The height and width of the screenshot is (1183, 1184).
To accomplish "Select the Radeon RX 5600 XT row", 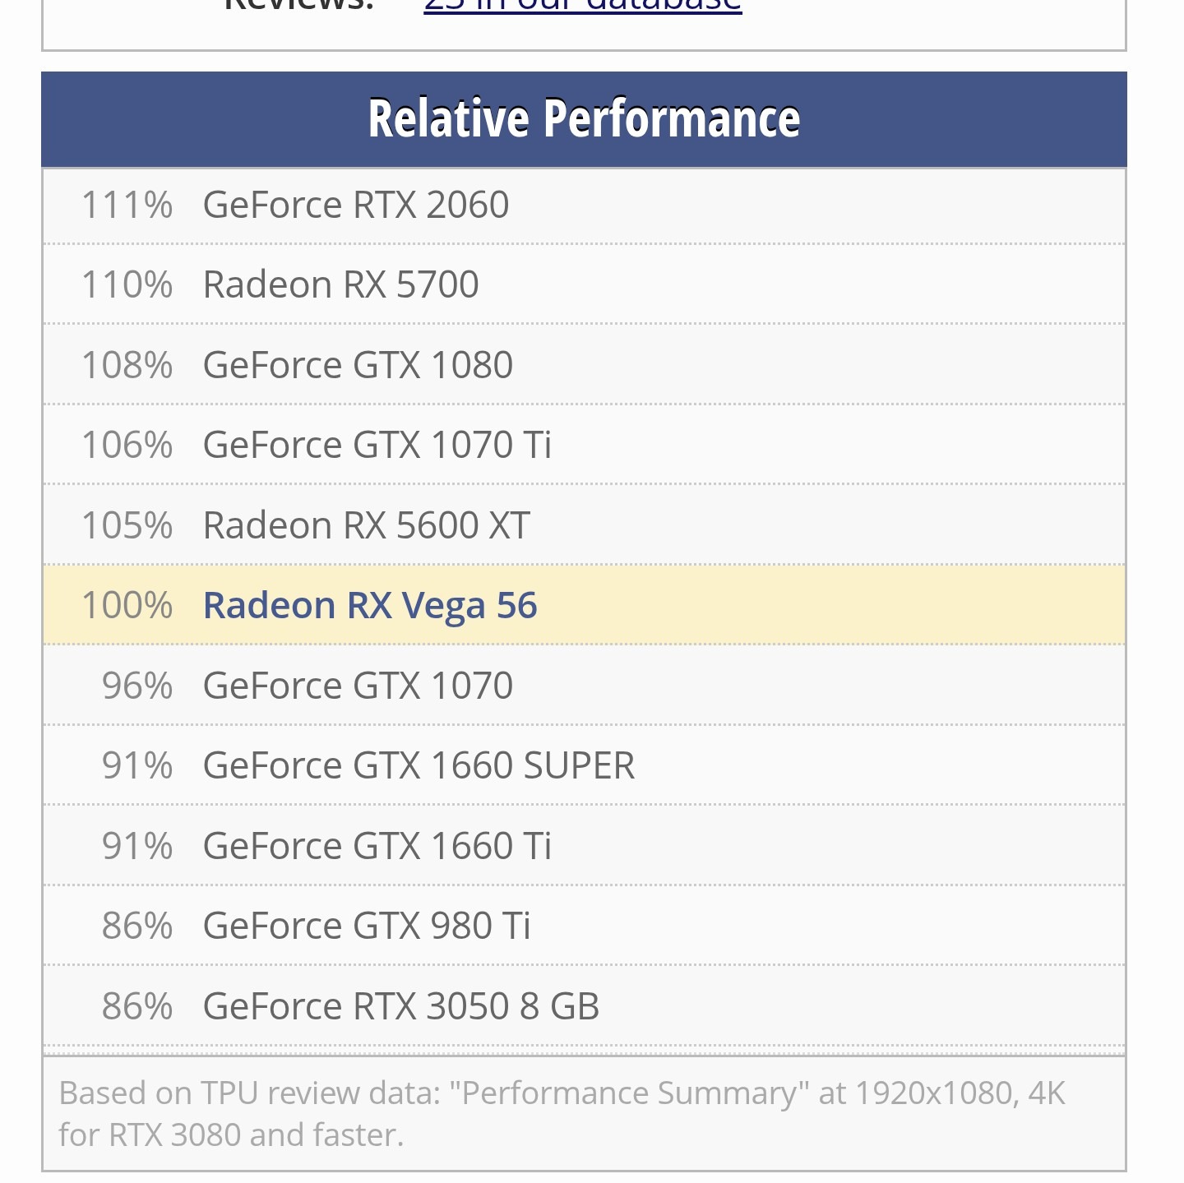I will tap(584, 525).
